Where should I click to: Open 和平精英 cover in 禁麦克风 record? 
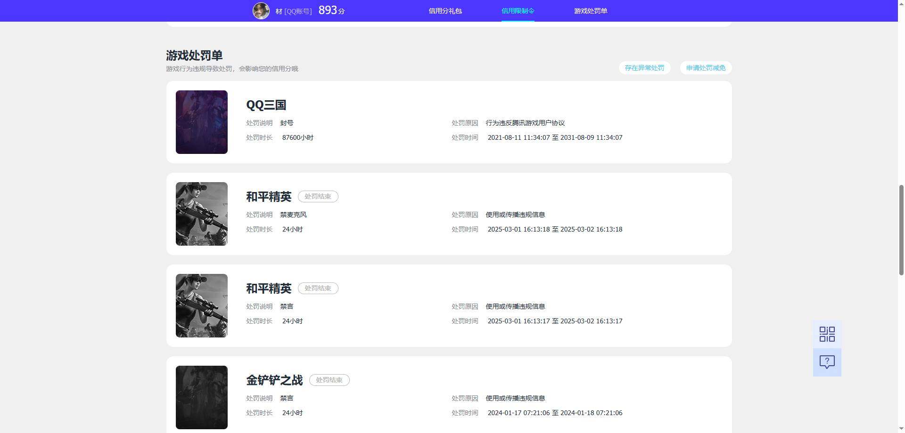click(x=202, y=214)
